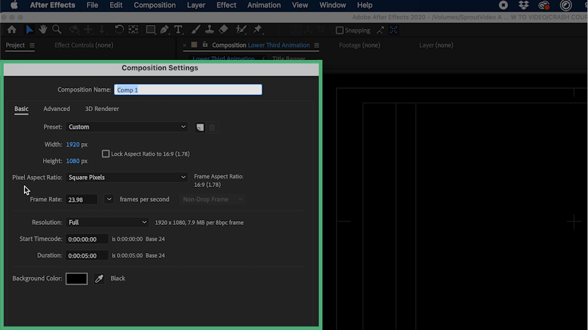
Task: Open the Composition menu in the menu bar
Action: pos(154,5)
